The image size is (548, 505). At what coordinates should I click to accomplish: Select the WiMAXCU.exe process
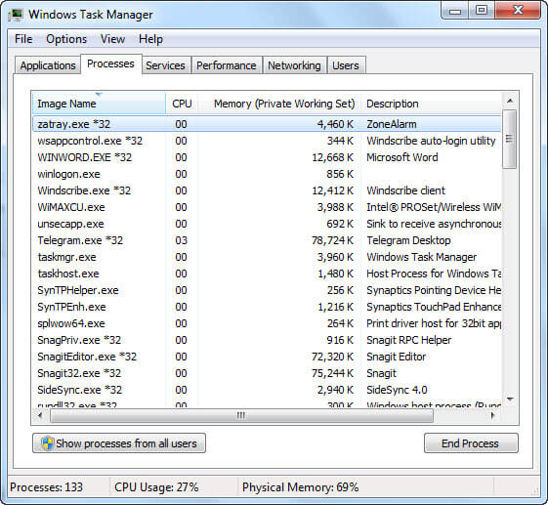pyautogui.click(x=267, y=207)
